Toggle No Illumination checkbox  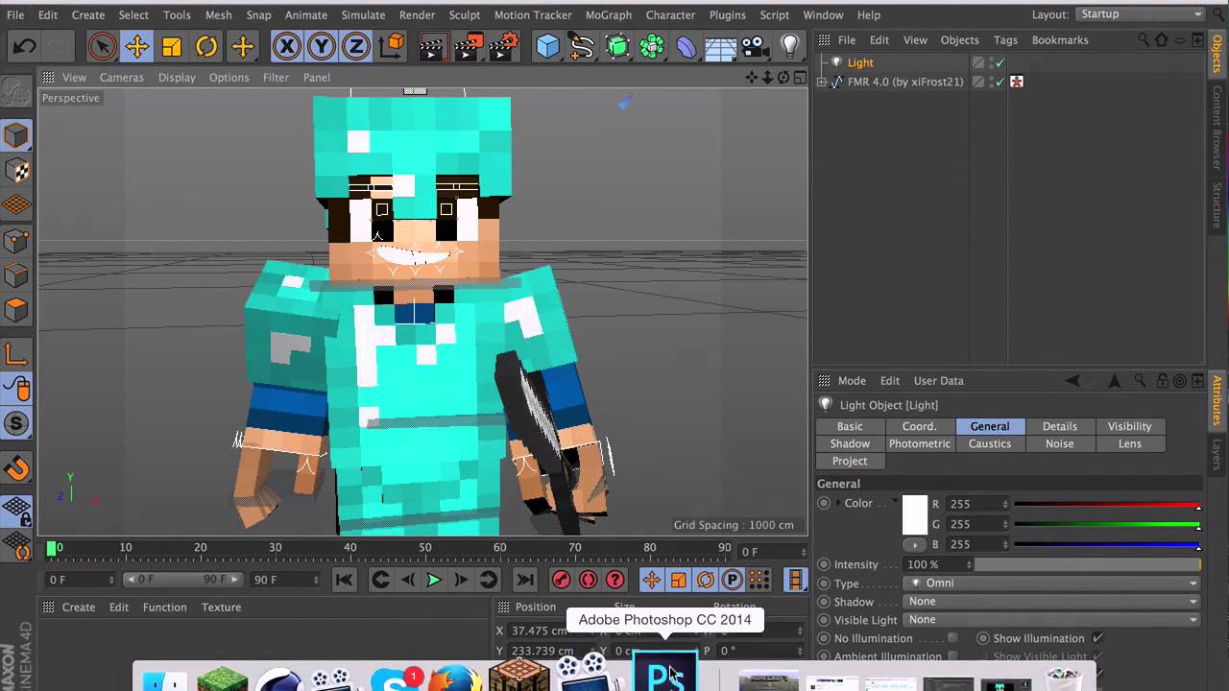click(952, 638)
